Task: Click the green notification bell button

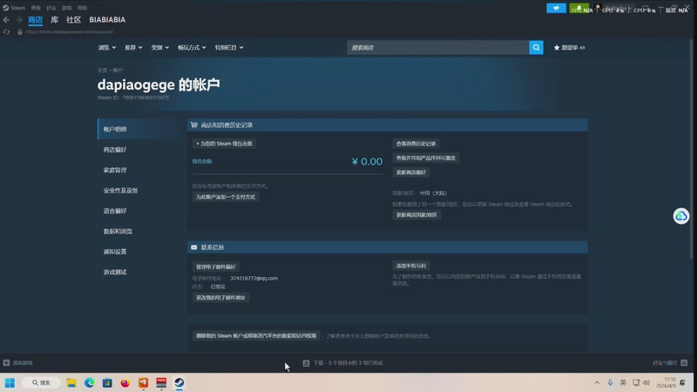Action: tap(579, 8)
